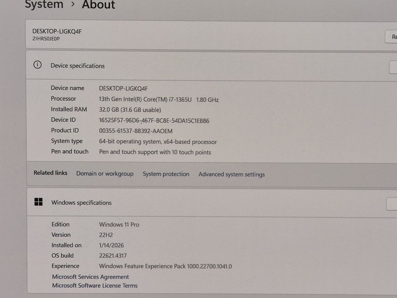Open Microsoft Services Agreement link
Viewport: 397px width, 298px height.
90,277
